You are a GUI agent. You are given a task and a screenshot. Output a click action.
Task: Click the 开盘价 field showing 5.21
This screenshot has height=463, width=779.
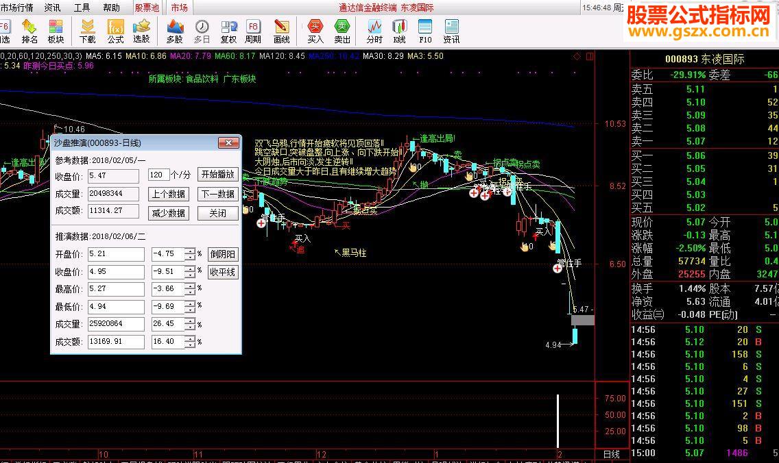pyautogui.click(x=117, y=254)
